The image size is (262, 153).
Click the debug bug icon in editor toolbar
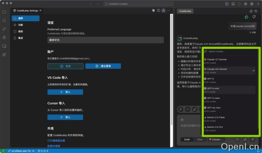point(153,10)
